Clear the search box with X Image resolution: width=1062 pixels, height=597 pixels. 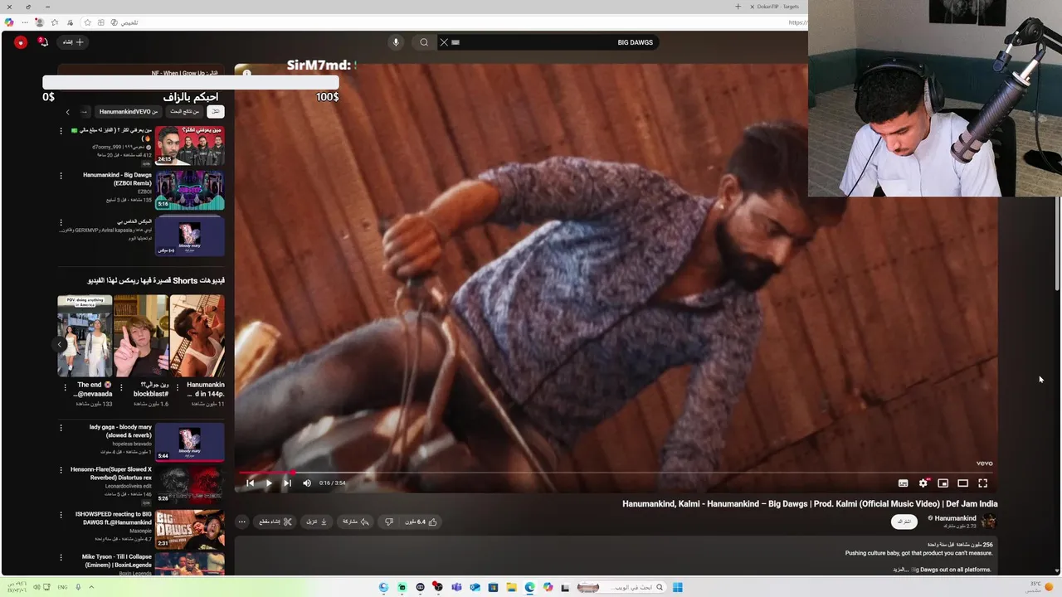[444, 42]
